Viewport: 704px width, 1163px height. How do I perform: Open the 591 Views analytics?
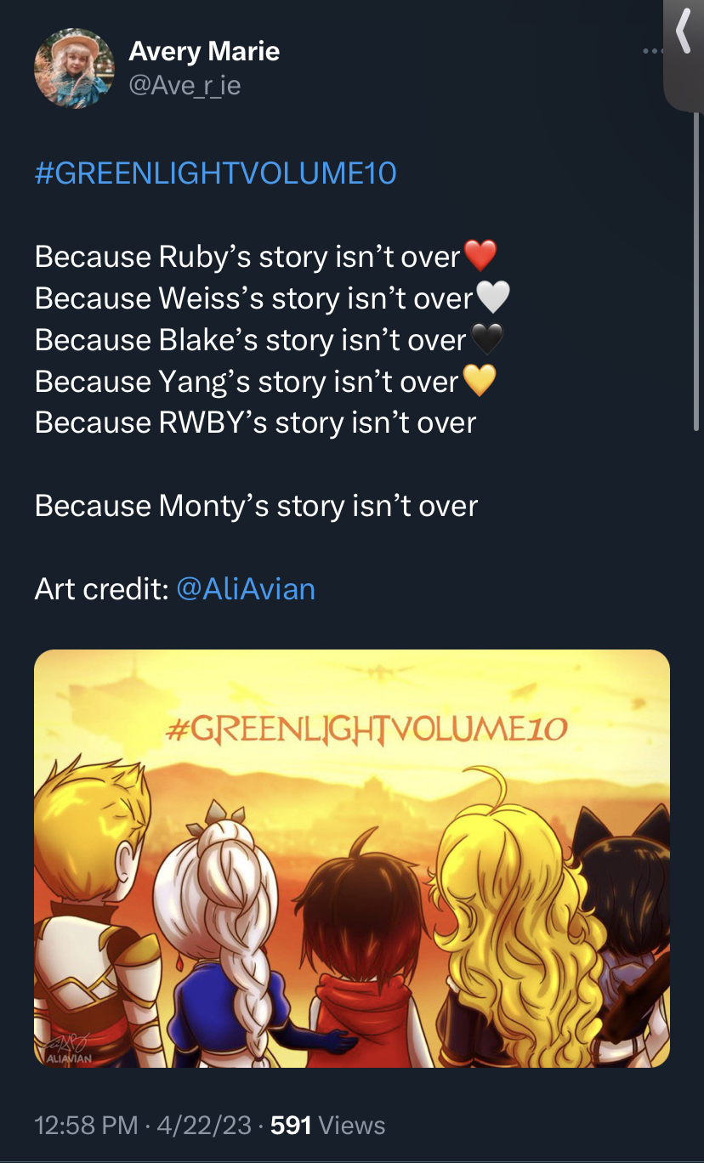(328, 1126)
